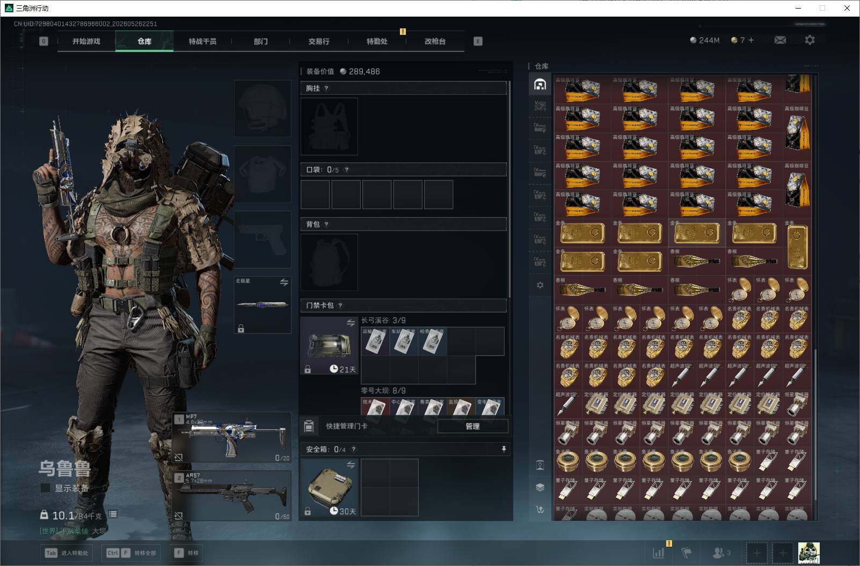
Task: Click the 北极星 melee weapon slot
Action: (263, 304)
